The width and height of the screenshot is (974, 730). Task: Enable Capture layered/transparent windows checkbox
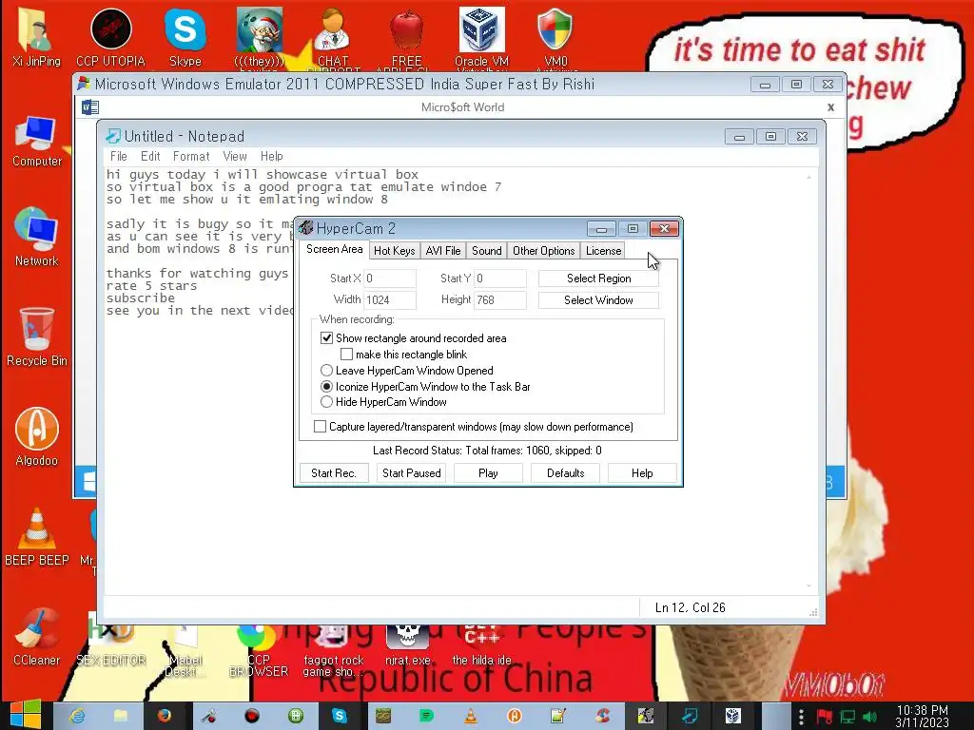320,427
